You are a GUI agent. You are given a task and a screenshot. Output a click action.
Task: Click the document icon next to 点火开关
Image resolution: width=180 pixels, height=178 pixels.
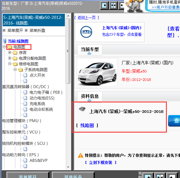tap(25, 75)
